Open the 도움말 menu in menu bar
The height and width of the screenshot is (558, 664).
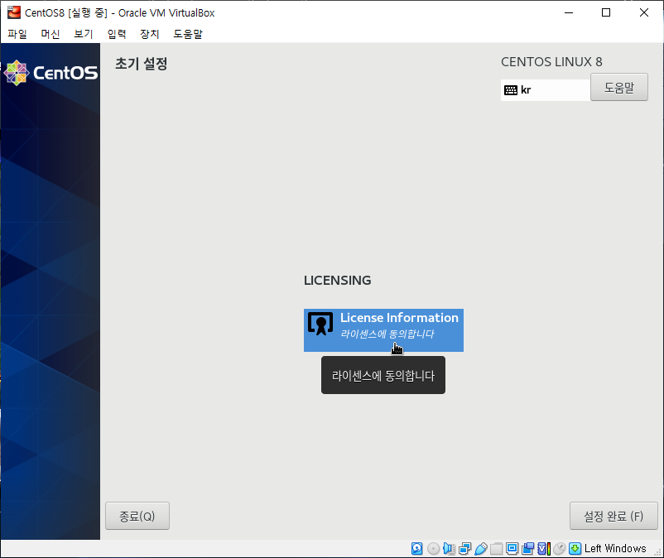point(188,34)
